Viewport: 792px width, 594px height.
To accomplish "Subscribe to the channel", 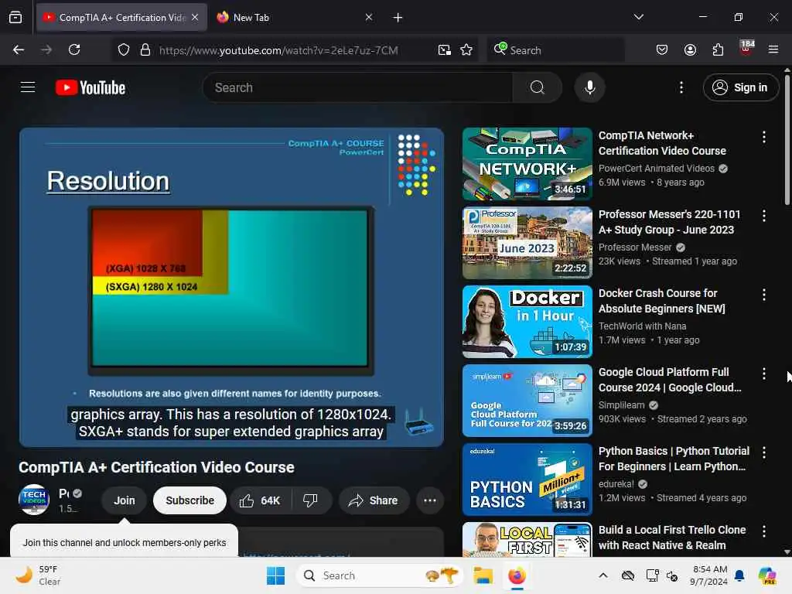I will point(190,500).
